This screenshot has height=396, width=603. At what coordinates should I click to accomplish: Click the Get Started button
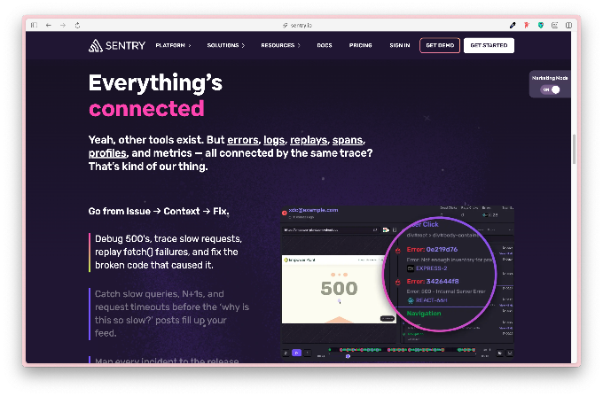489,45
